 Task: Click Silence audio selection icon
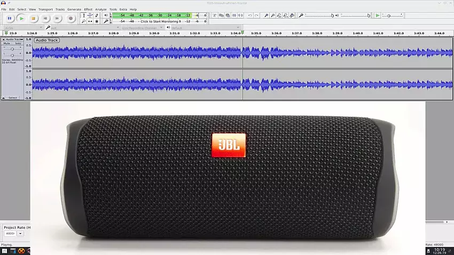[x=240, y=15]
